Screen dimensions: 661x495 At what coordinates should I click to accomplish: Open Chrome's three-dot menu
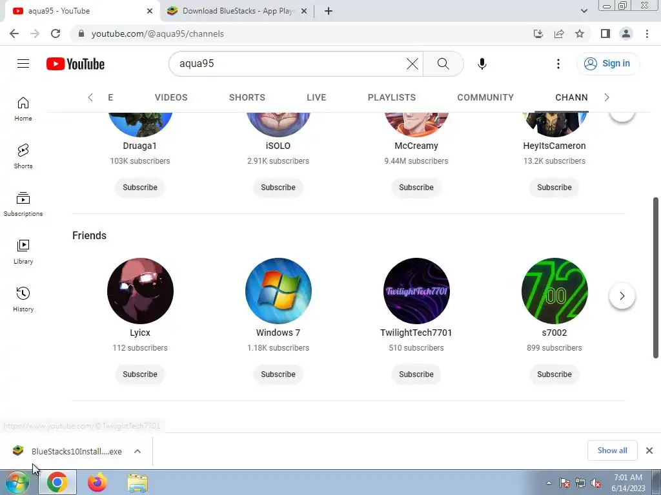click(x=647, y=34)
